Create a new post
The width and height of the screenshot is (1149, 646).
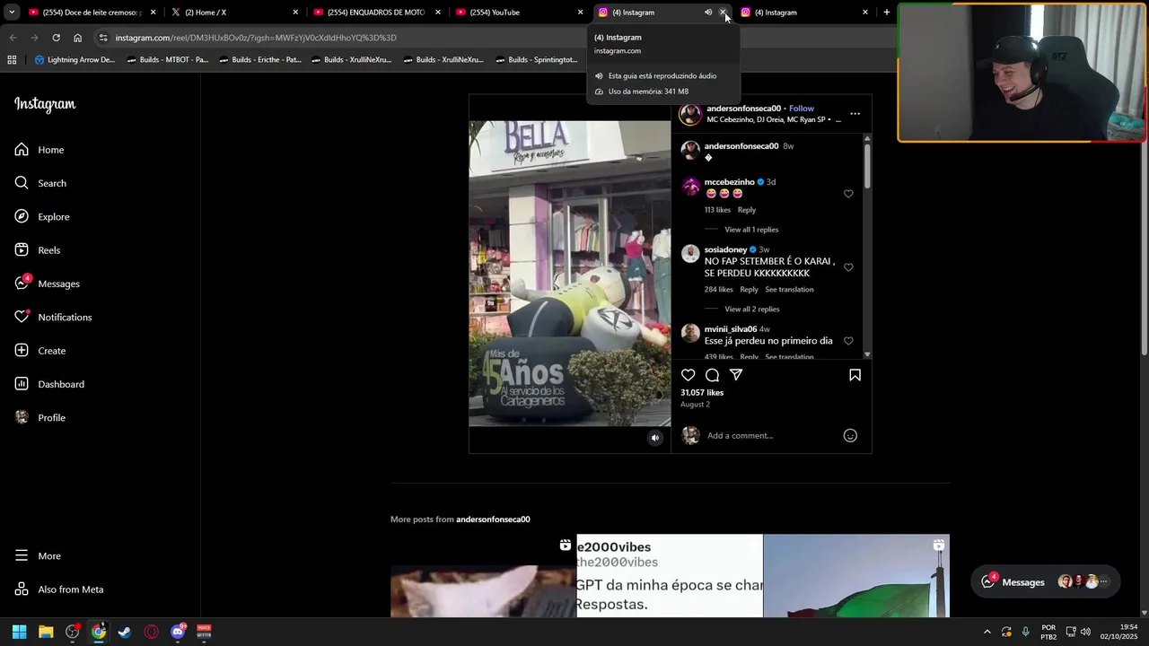[40, 351]
